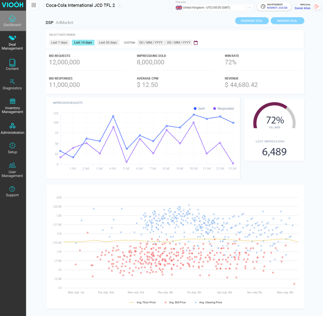Viewport: 323px width, 316px height.
Task: Click the AdMarket DSP name
Action: (64, 23)
